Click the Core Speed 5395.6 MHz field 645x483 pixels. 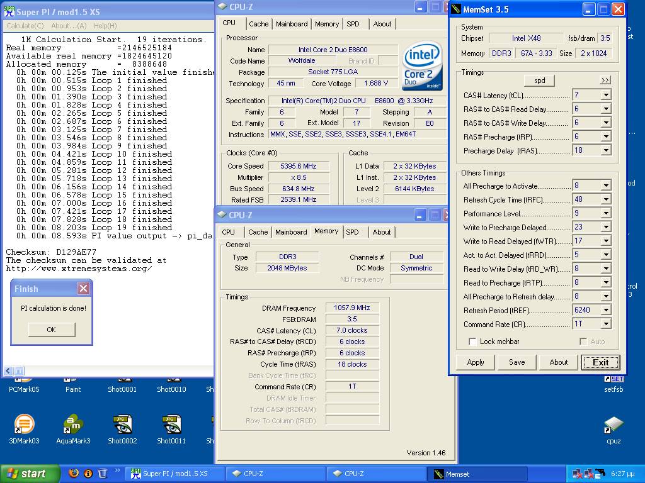coord(299,166)
